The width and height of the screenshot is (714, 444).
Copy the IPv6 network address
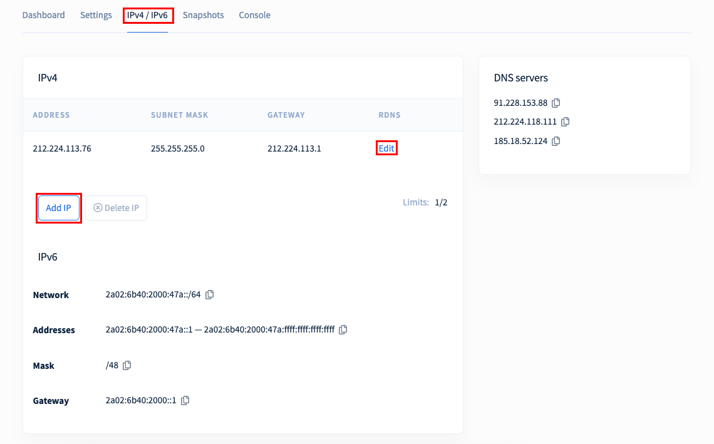click(x=209, y=294)
